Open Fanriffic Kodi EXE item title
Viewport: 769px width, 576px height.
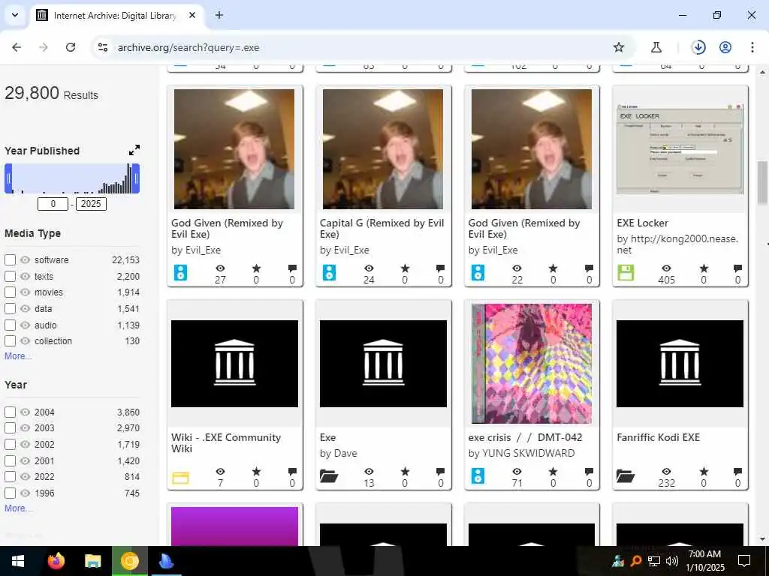tap(658, 437)
